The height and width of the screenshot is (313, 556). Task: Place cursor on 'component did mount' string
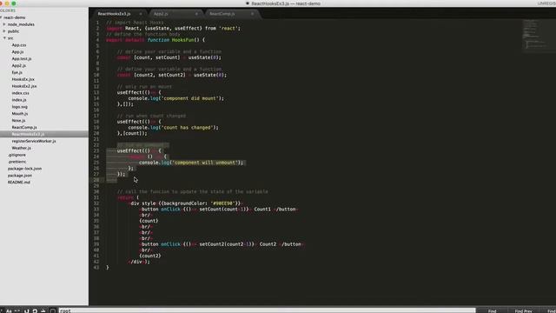189,98
